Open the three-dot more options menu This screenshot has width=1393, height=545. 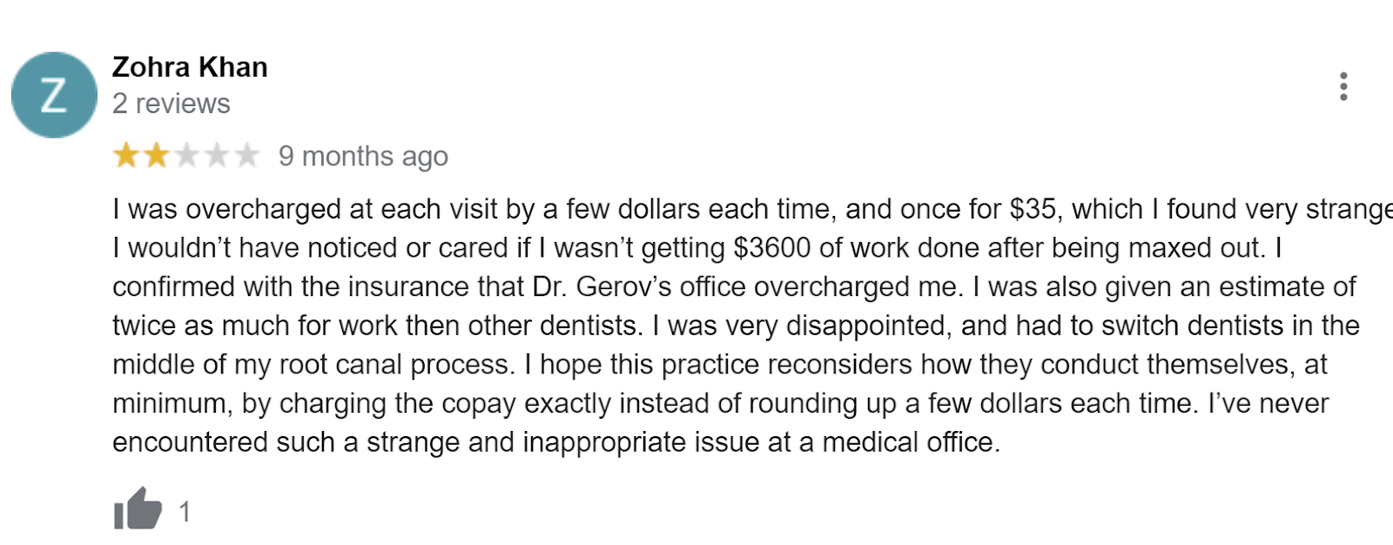[1343, 86]
